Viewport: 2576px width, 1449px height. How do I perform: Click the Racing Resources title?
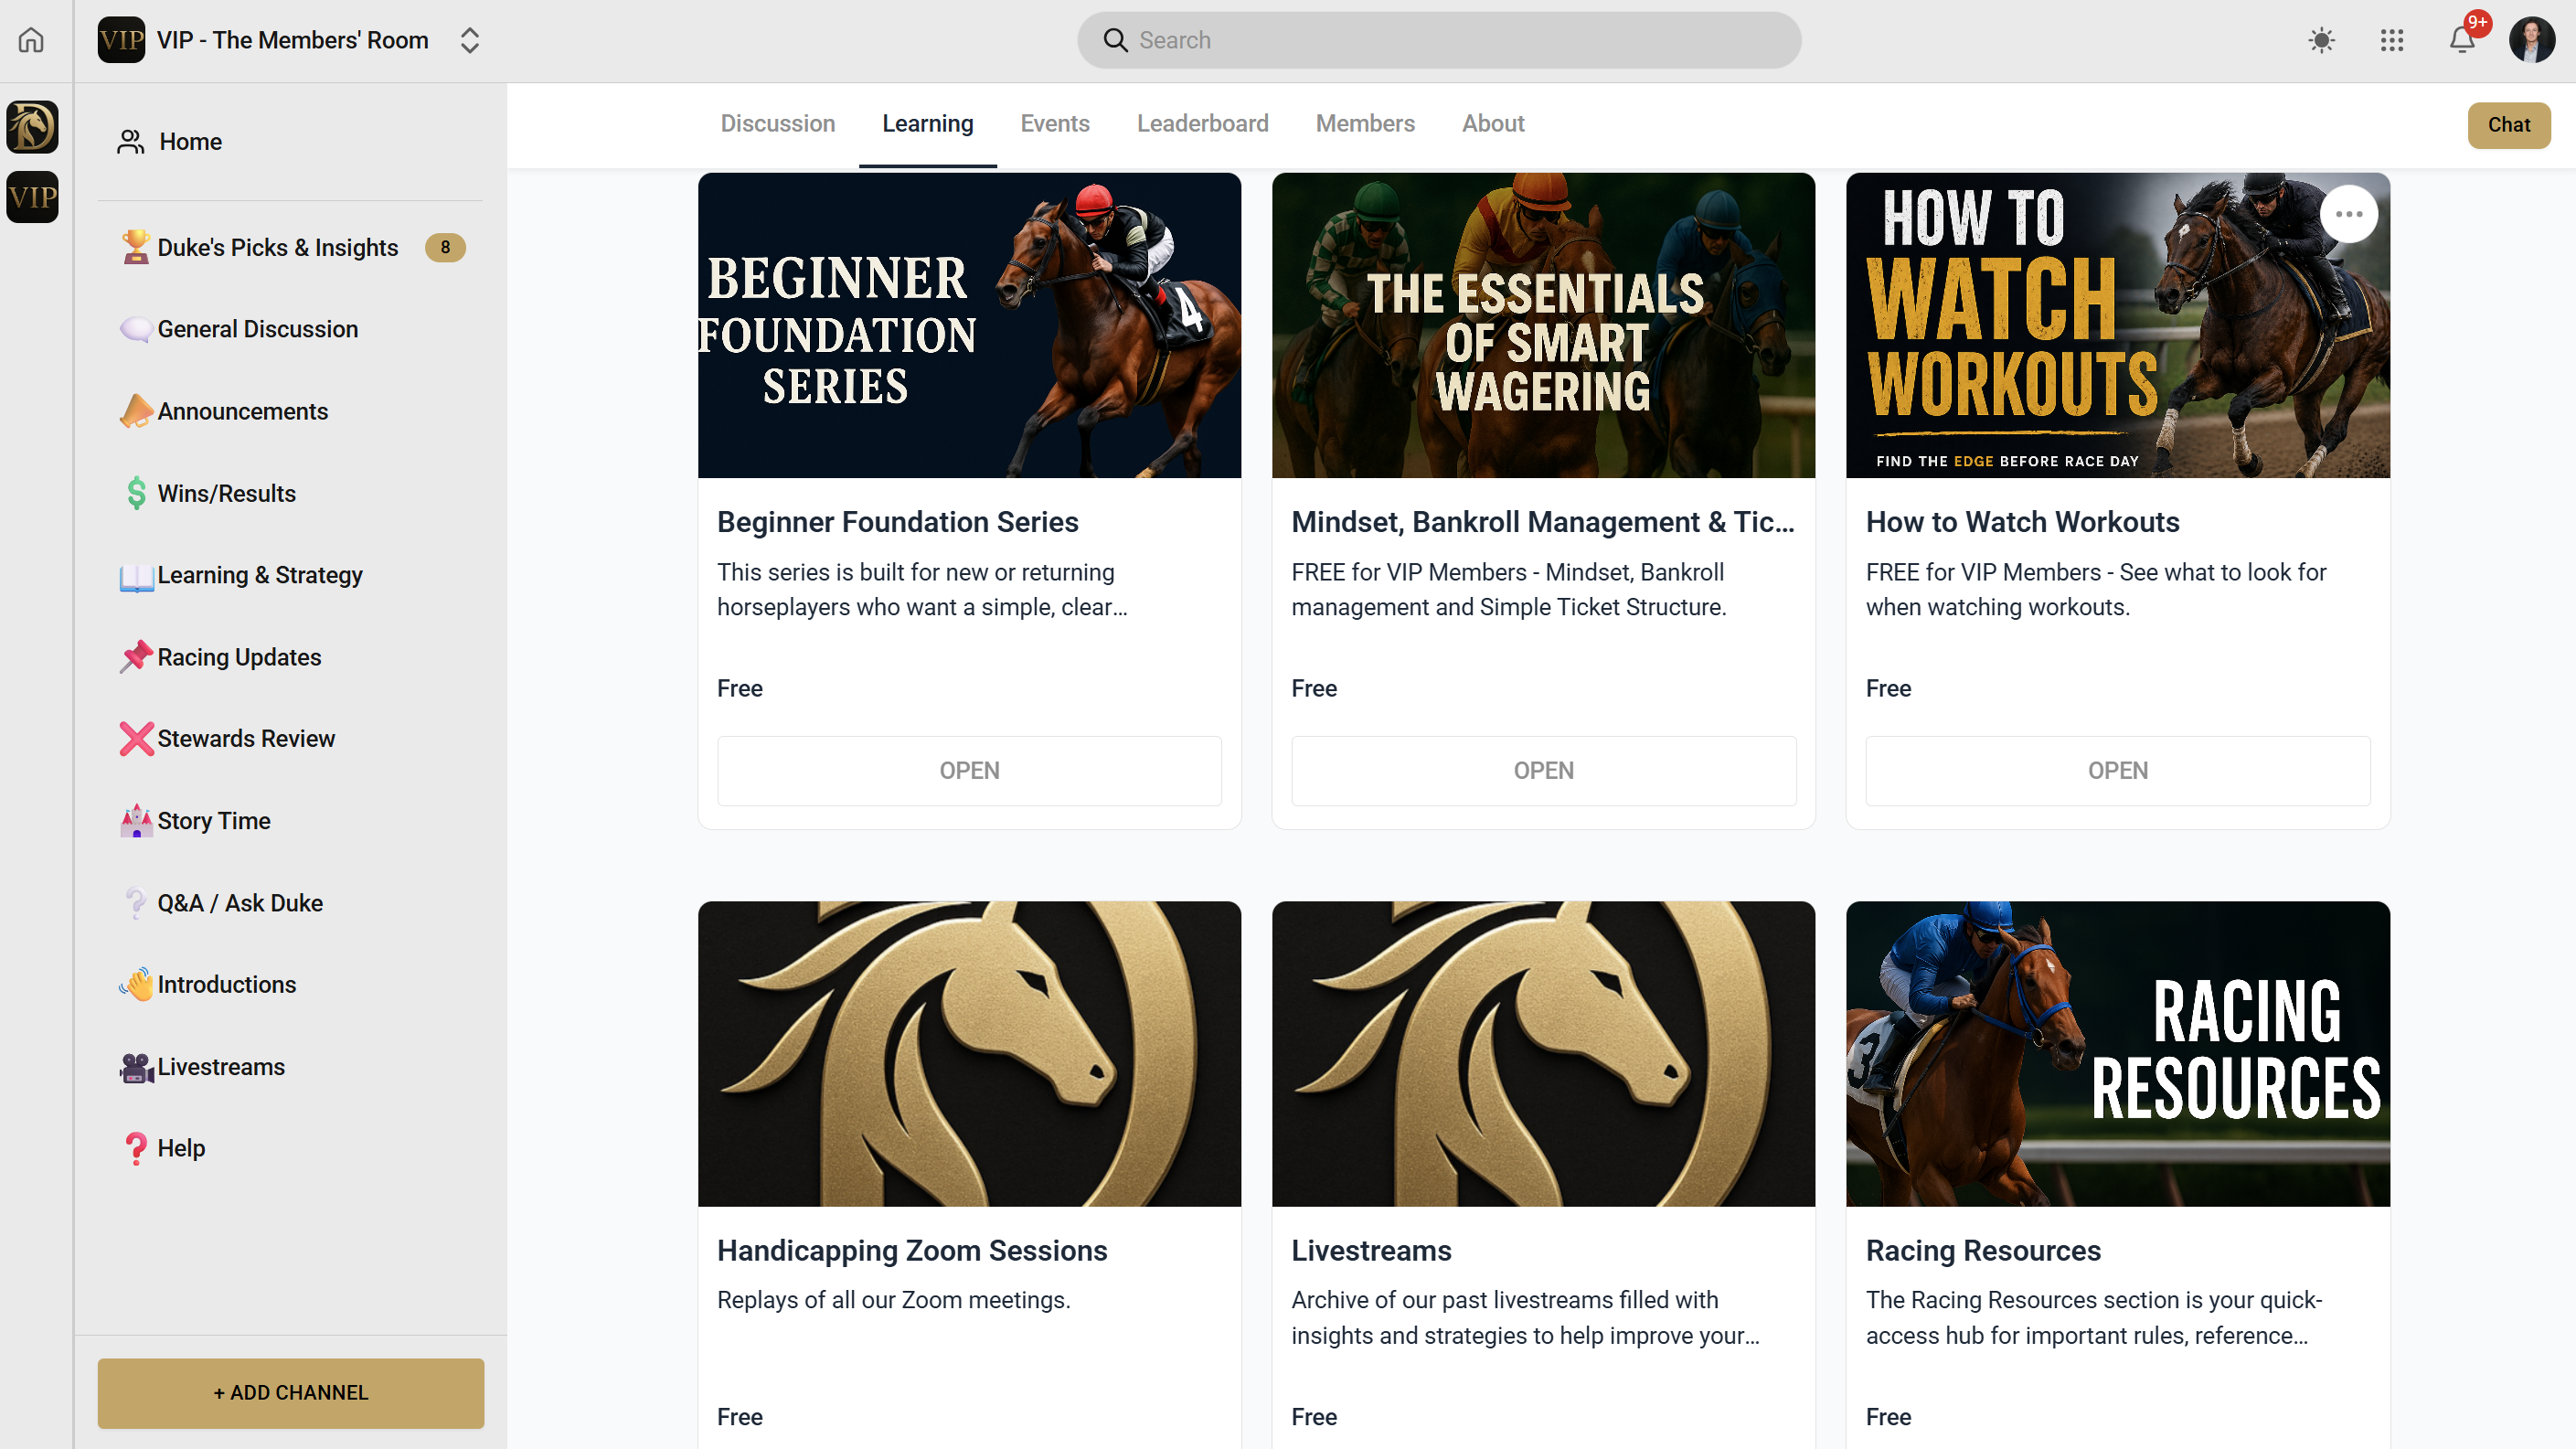[1983, 1251]
